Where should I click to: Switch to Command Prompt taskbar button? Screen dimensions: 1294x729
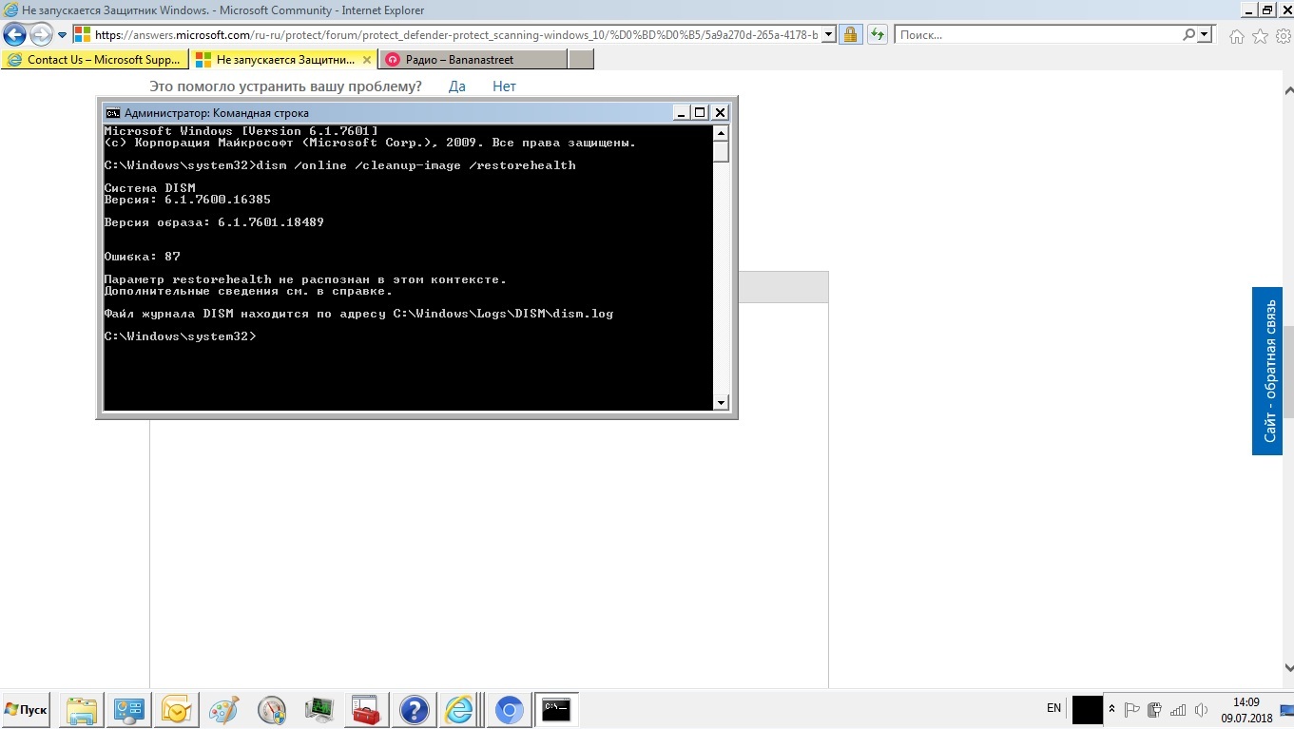tap(556, 710)
